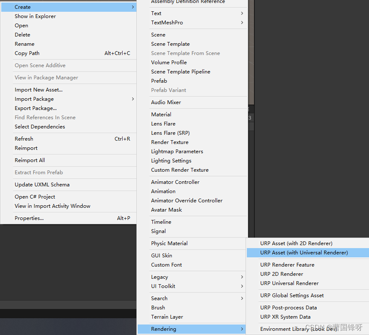Select Lightmap Parameters
369x335 pixels.
(x=192, y=152)
